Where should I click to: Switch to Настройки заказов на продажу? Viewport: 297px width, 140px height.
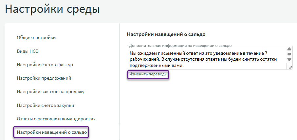click(x=51, y=91)
